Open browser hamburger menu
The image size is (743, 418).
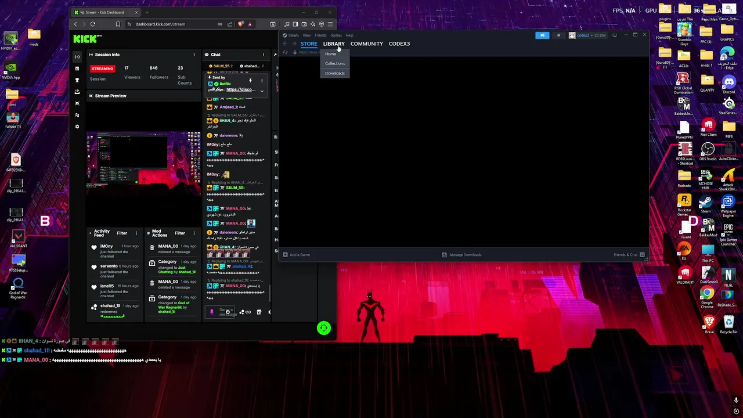point(330,24)
